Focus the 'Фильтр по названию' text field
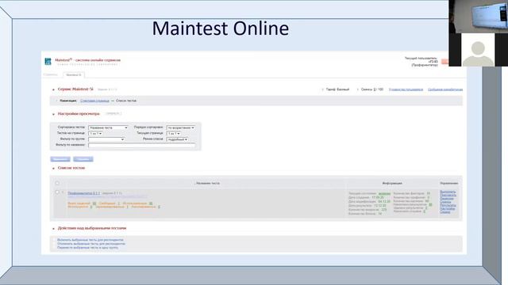Image resolution: width=508 pixels, height=285 pixels. (x=142, y=145)
